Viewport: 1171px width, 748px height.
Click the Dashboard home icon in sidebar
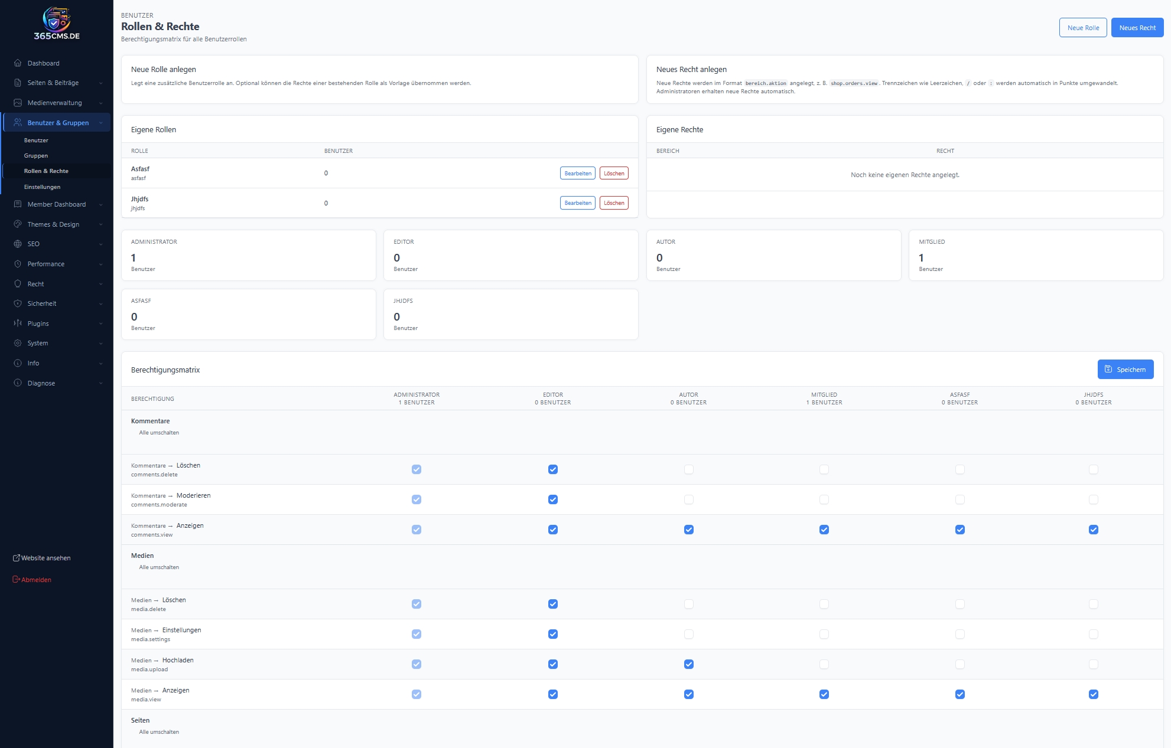coord(18,63)
